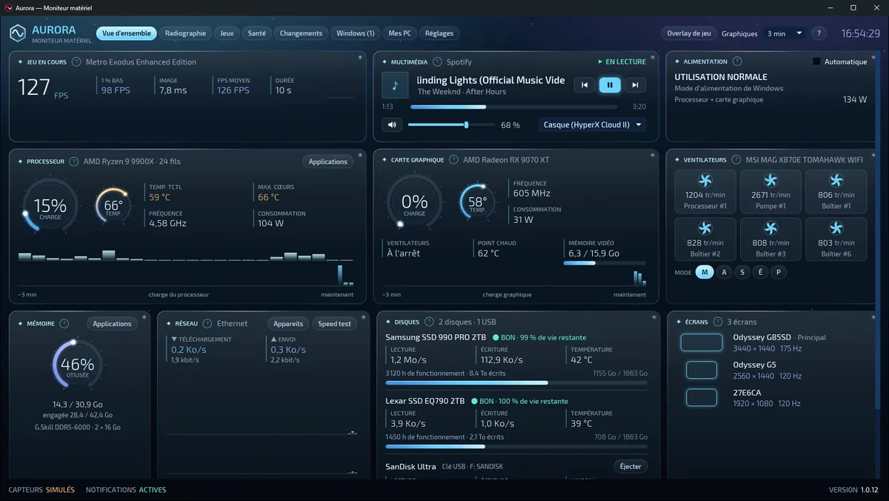
Task: Open the Réglages tab
Action: (x=439, y=33)
